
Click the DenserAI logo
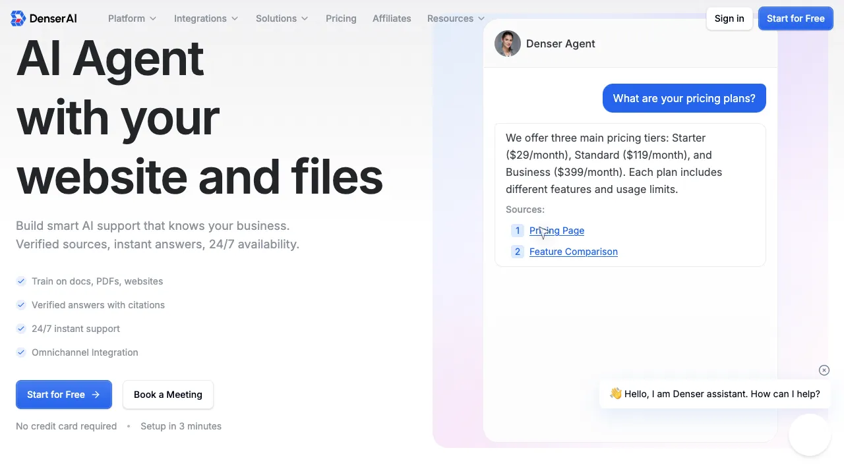click(44, 18)
